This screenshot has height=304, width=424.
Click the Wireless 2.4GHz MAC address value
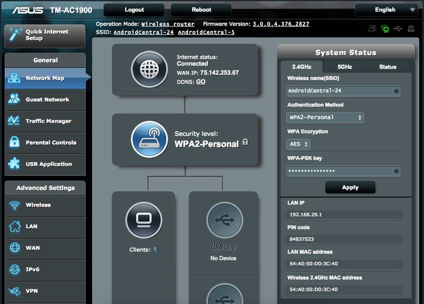tap(313, 289)
